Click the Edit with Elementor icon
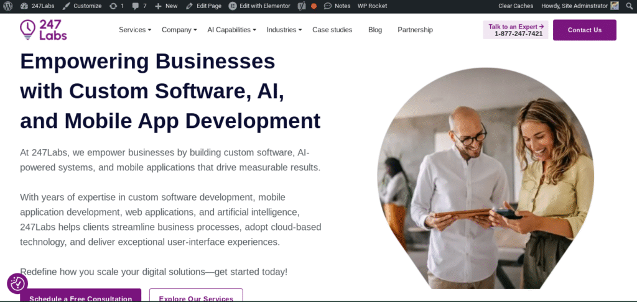Screen dimensions: 637x302 233,6
